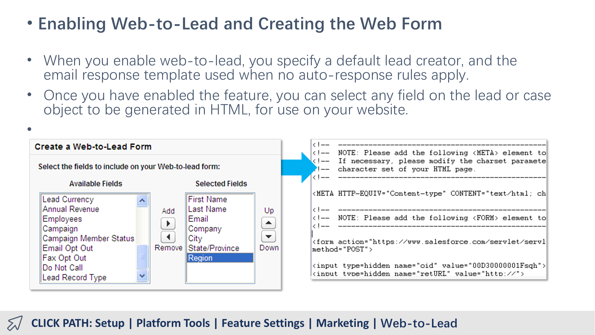Click the method="POST" code line
The height and width of the screenshot is (335, 595).
(x=342, y=249)
